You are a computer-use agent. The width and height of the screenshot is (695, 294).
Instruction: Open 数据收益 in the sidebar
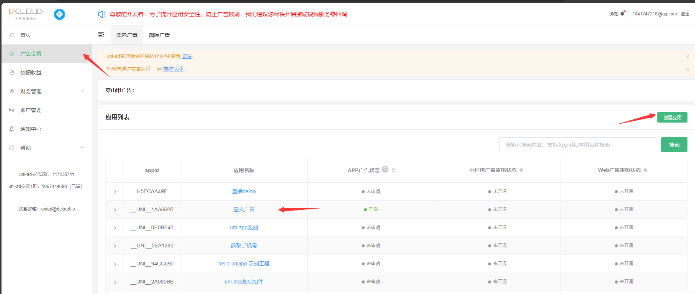[47, 73]
